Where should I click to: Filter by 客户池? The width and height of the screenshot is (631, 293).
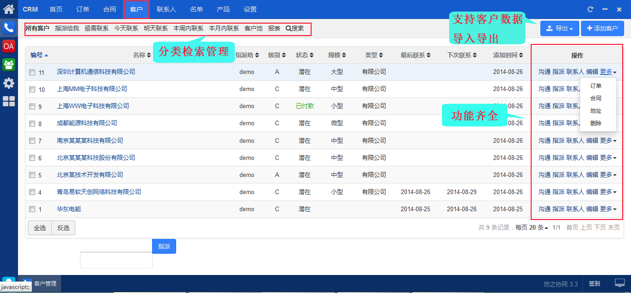click(253, 28)
